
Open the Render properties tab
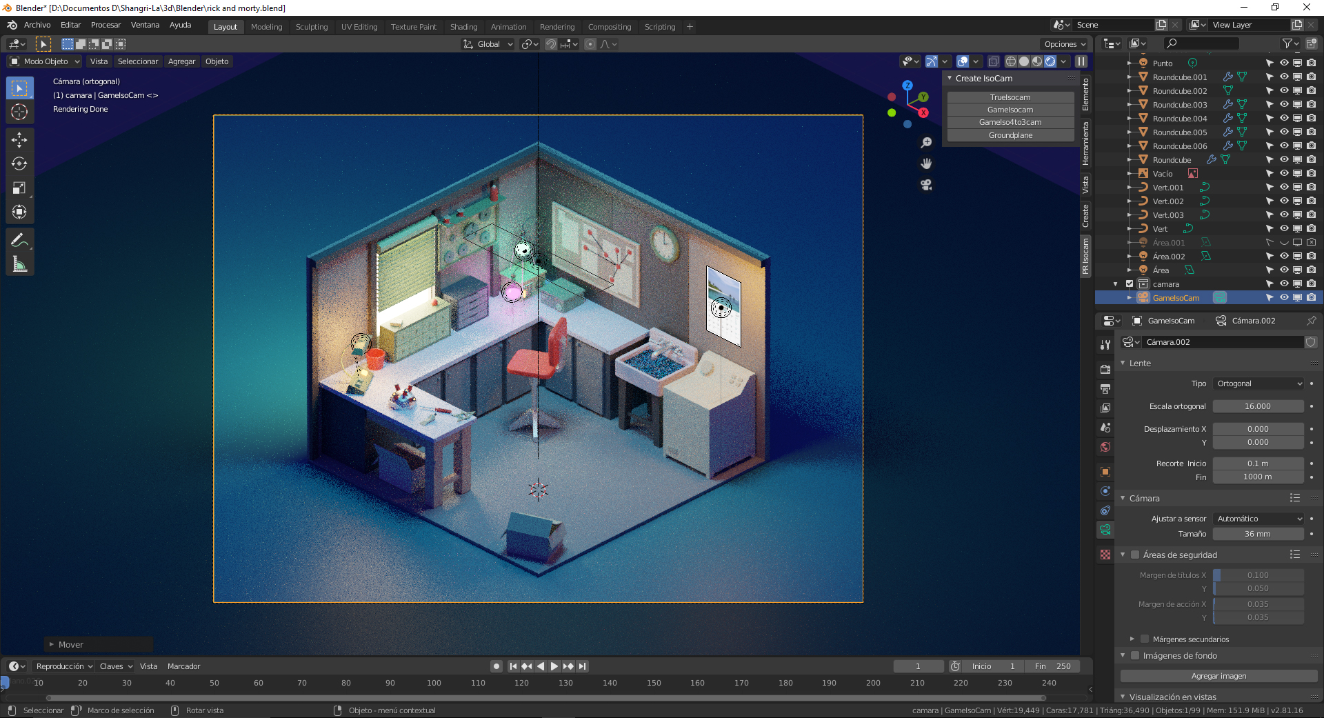[1105, 369]
